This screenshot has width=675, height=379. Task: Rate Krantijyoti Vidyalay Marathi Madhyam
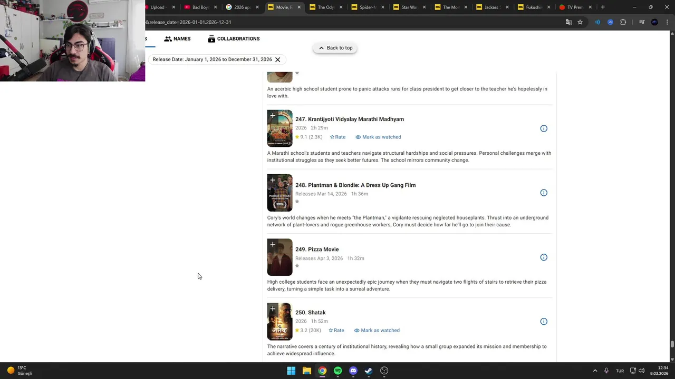click(337, 137)
